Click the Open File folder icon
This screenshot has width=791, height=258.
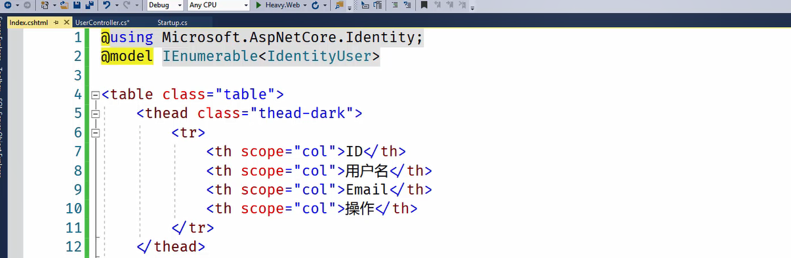tap(64, 5)
